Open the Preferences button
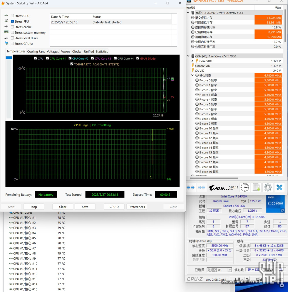The image size is (288, 292). pos(137,207)
